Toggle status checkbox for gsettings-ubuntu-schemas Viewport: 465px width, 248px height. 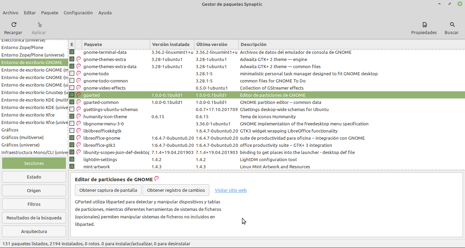[72, 109]
